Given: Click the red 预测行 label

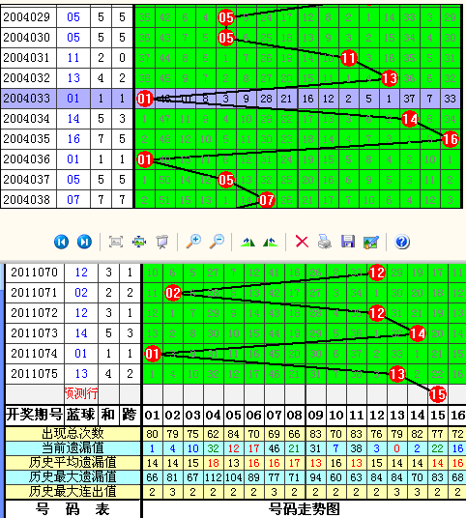Looking at the screenshot, I should tap(81, 393).
